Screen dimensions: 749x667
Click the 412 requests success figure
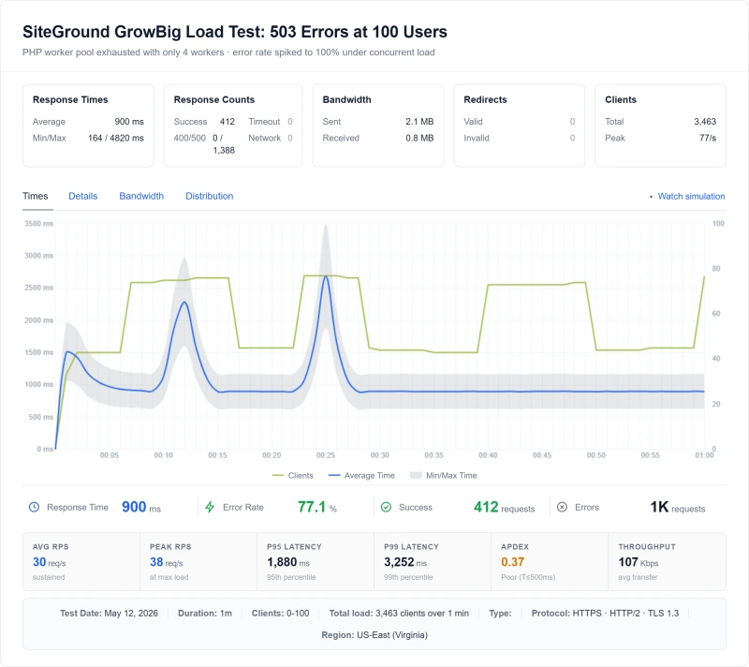504,507
